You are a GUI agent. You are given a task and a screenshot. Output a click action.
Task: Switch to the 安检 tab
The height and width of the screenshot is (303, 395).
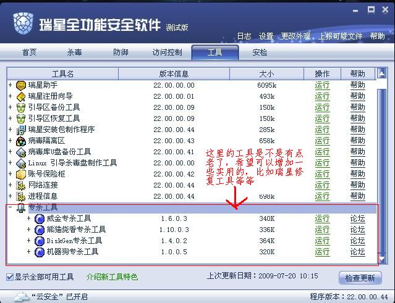tap(260, 52)
